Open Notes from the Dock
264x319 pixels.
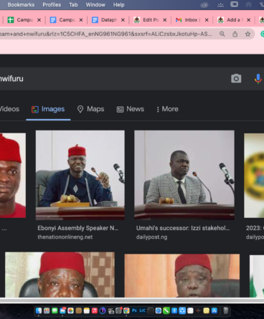pyautogui.click(x=87, y=310)
